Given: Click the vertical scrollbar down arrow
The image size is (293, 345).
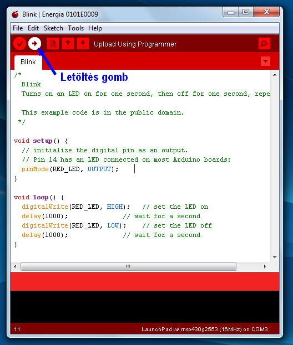Looking at the screenshot, I should pyautogui.click(x=275, y=257).
